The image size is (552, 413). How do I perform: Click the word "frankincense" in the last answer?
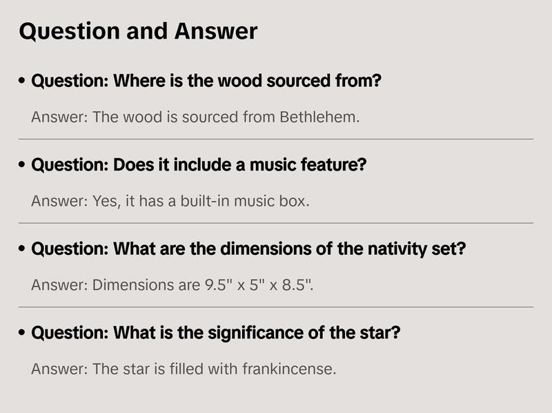pos(289,369)
